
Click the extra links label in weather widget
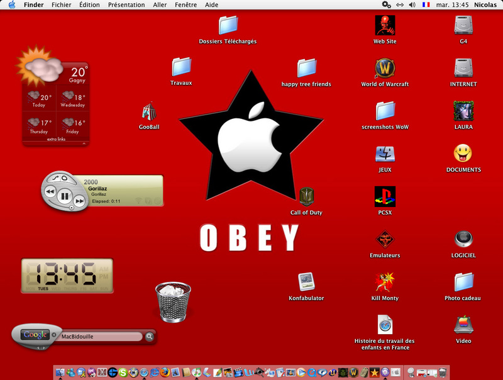(x=56, y=139)
